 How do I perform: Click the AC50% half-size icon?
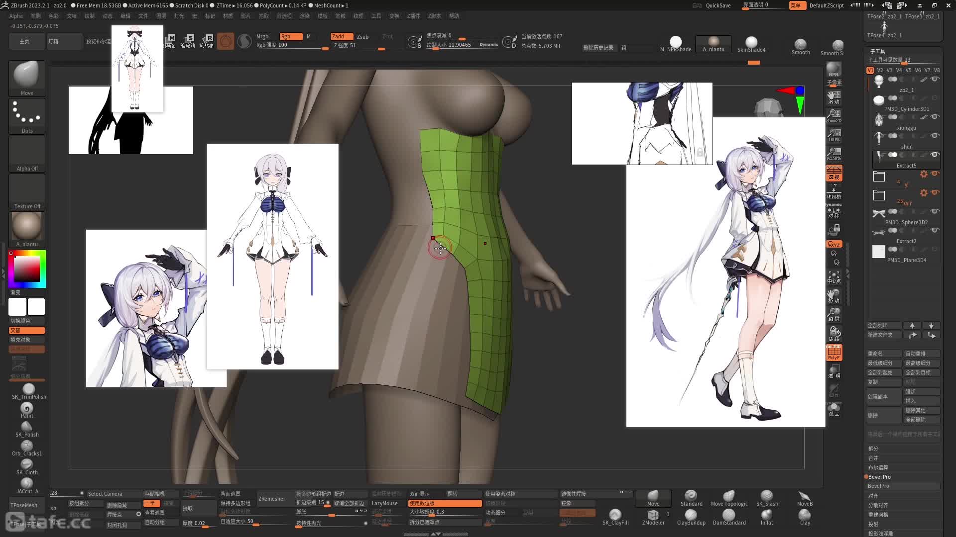tap(834, 154)
